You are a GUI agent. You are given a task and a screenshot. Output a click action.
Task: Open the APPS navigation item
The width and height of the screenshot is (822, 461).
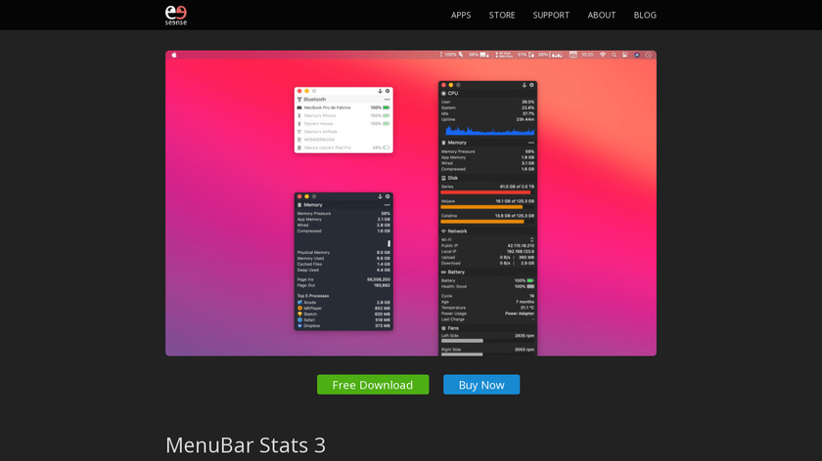(x=461, y=16)
